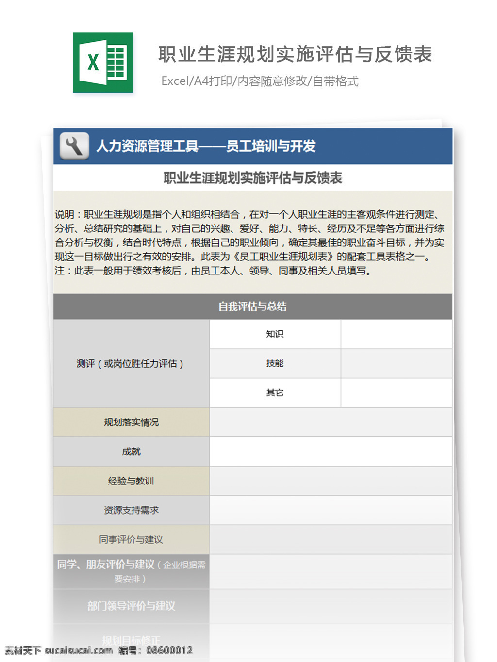Click the input cell next to 经验与教训

[x=331, y=481]
